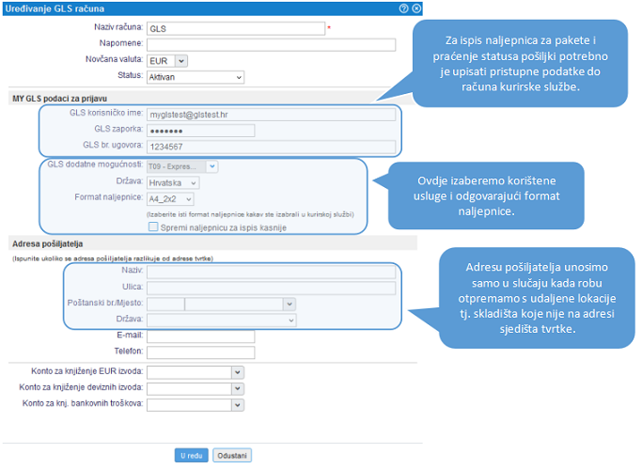The image size is (642, 469).
Task: Click the Adresa pošiljatelja section heading
Action: pos(48,244)
